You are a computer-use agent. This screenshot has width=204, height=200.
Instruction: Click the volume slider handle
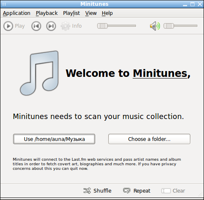pyautogui.click(x=169, y=26)
